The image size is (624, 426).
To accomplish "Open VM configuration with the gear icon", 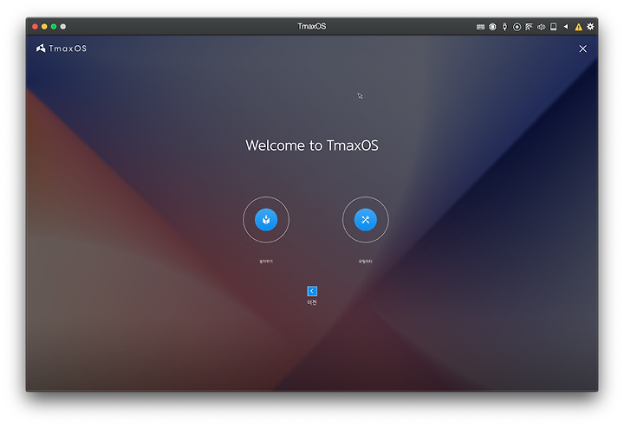I will click(x=590, y=27).
